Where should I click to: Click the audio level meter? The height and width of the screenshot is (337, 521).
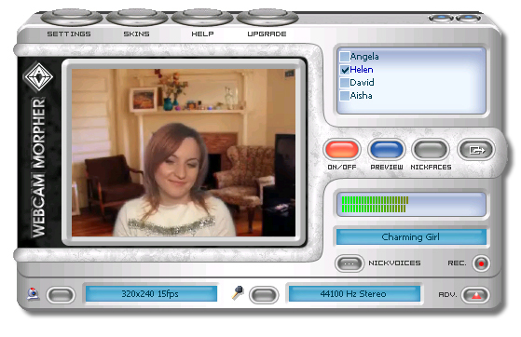point(411,204)
